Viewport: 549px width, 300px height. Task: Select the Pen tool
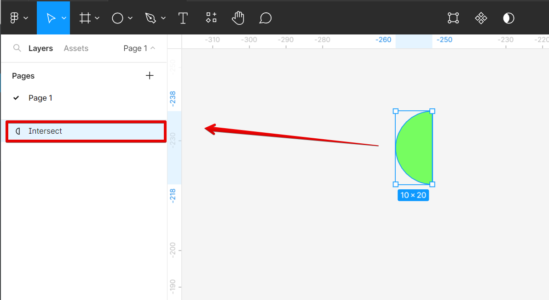pos(150,18)
